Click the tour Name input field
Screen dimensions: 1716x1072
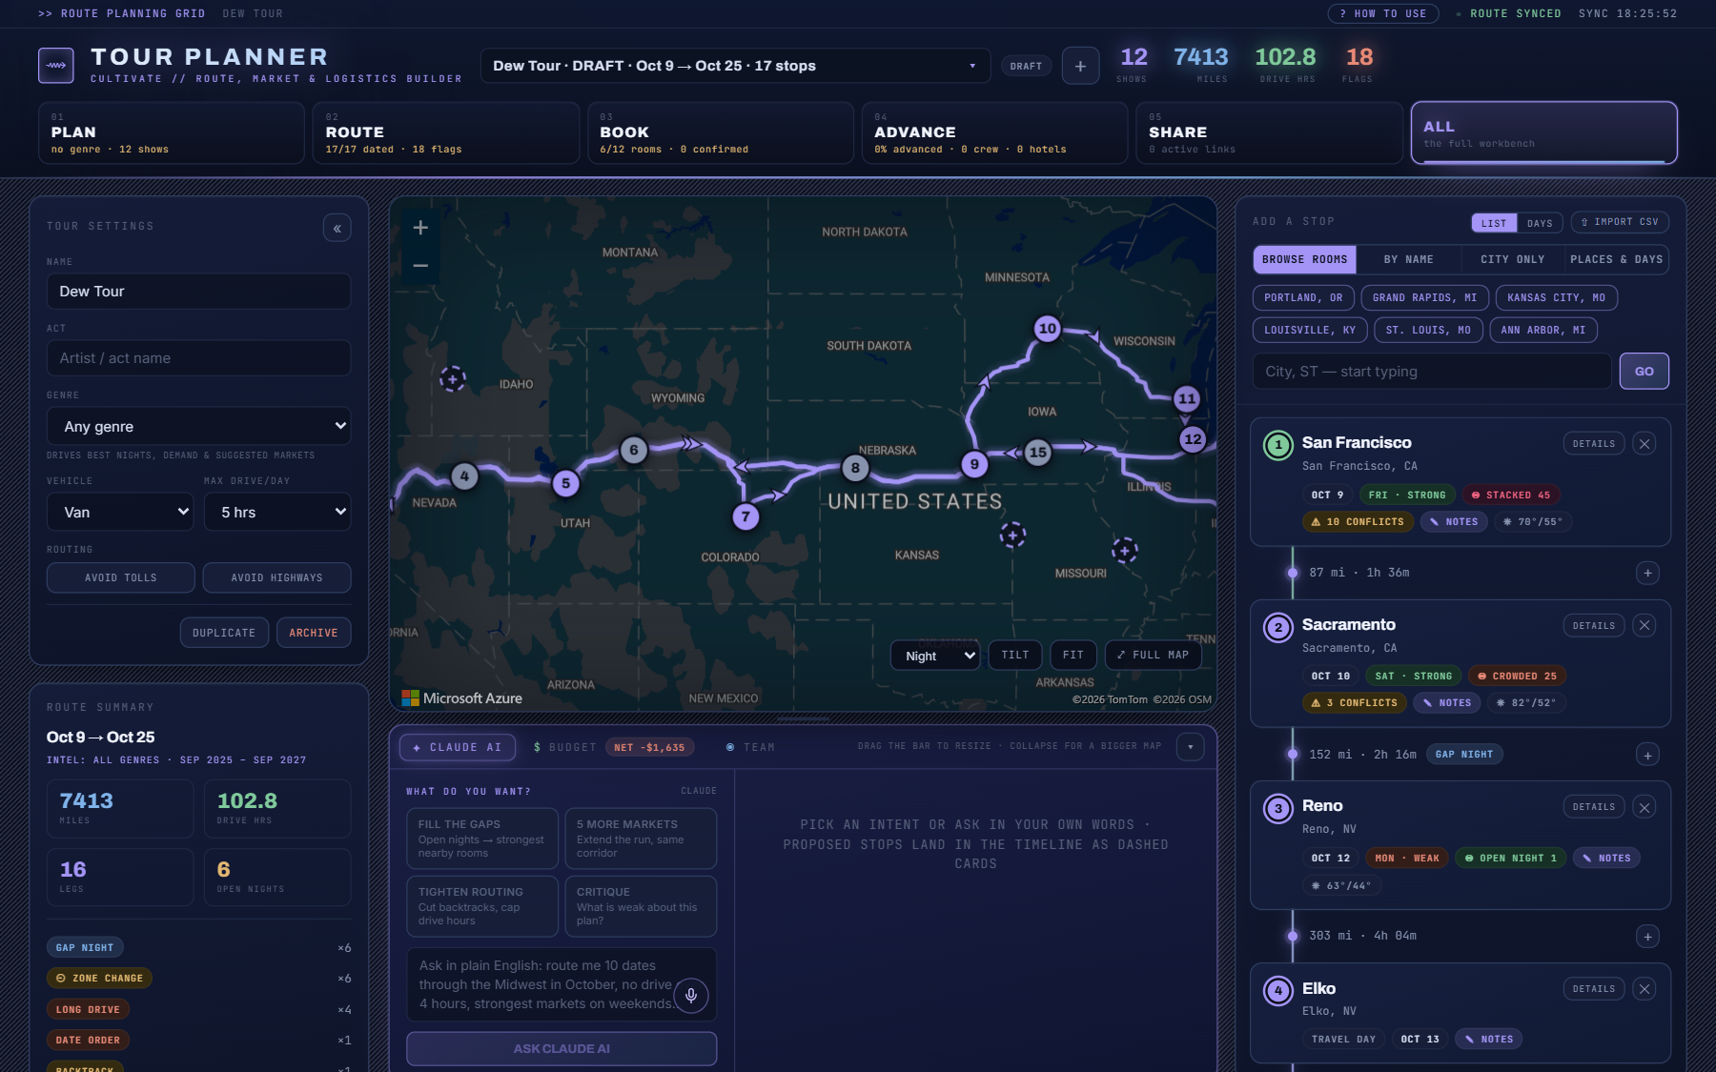coord(198,292)
